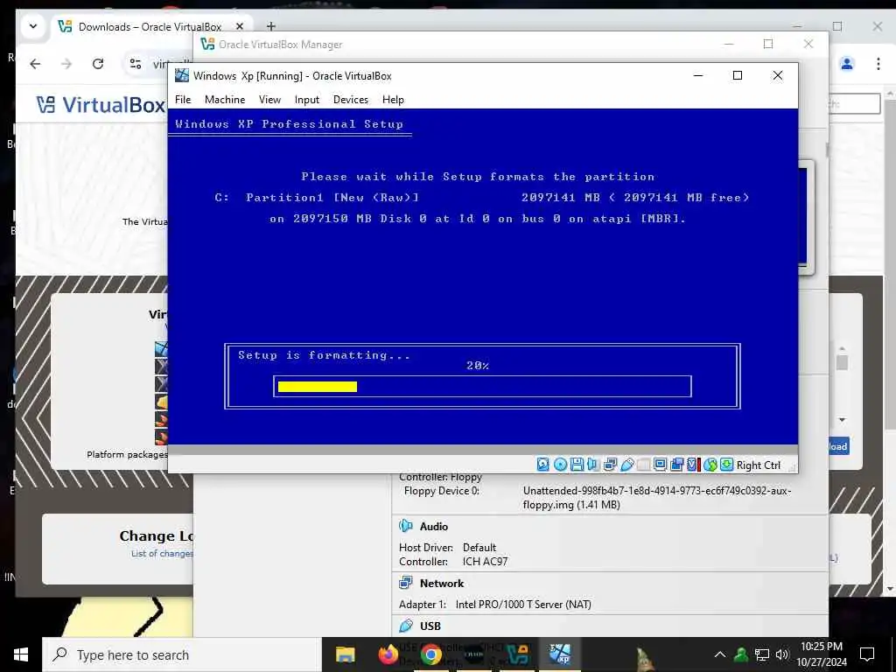This screenshot has width=896, height=672.
Task: Open the Devices menu of the VM window
Action: pyautogui.click(x=350, y=100)
